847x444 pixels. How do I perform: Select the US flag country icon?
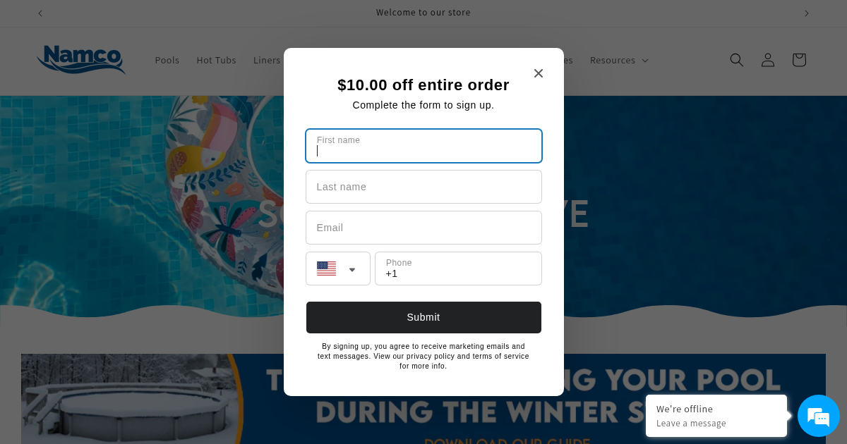pos(326,269)
